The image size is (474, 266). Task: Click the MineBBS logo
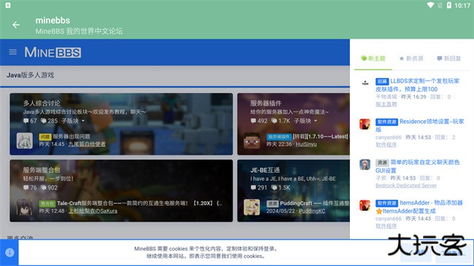(x=53, y=52)
